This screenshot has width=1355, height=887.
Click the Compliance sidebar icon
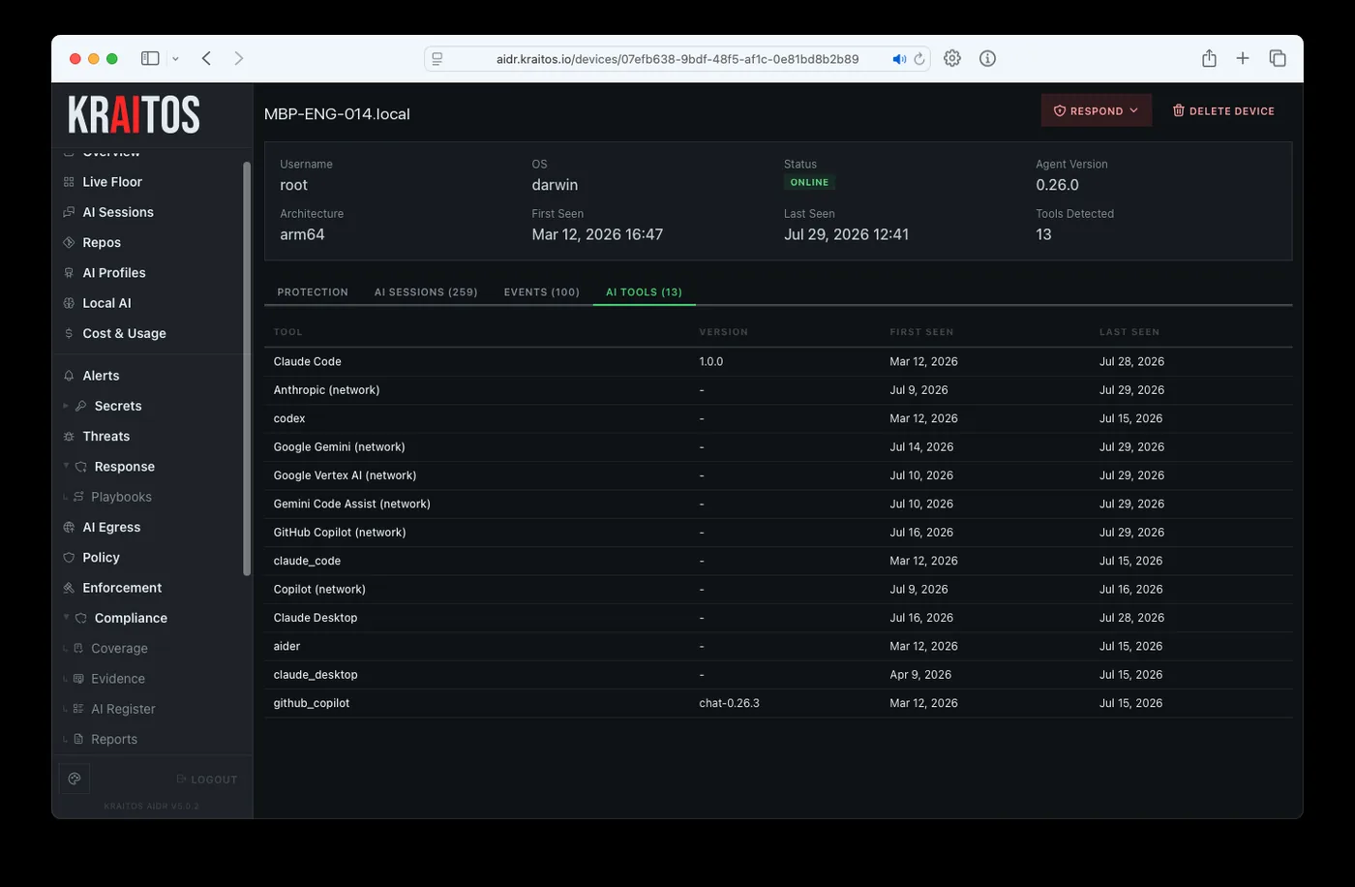(80, 618)
